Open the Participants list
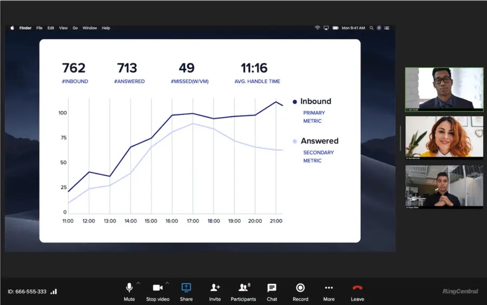487x305 pixels. click(x=243, y=288)
